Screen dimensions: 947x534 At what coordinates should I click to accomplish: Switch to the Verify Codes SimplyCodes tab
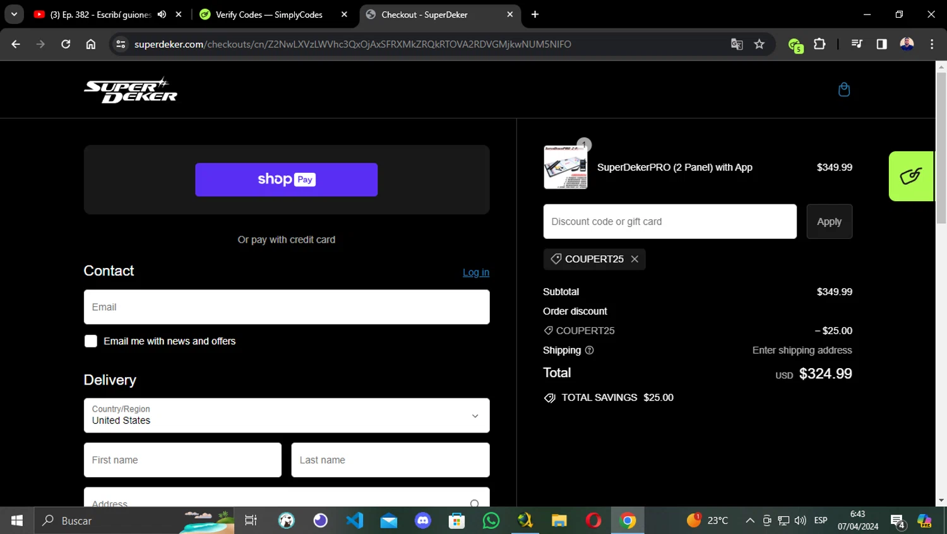[x=270, y=15]
